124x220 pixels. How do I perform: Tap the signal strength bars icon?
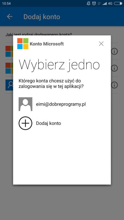104,4
